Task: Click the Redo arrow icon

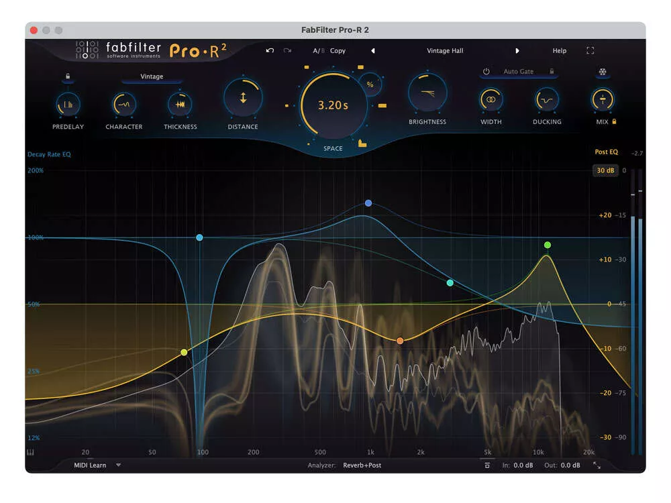Action: 287,51
